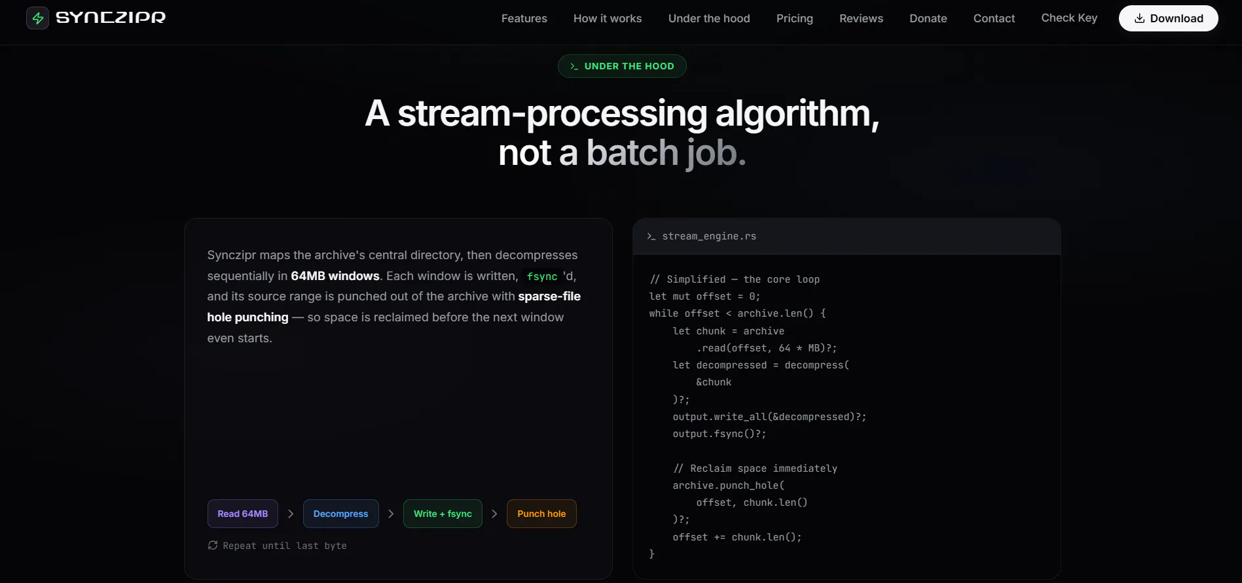Open the Donate nav link
This screenshot has height=583, width=1242.
[928, 18]
